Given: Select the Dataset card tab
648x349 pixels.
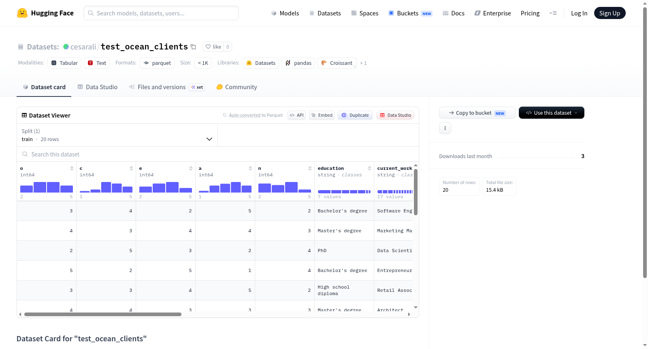Looking at the screenshot, I should point(44,87).
